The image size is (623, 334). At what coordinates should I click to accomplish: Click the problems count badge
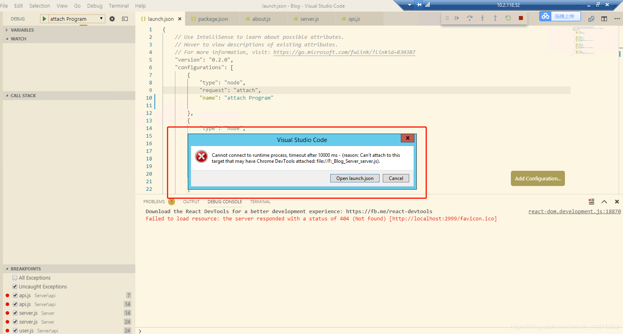[x=171, y=202]
